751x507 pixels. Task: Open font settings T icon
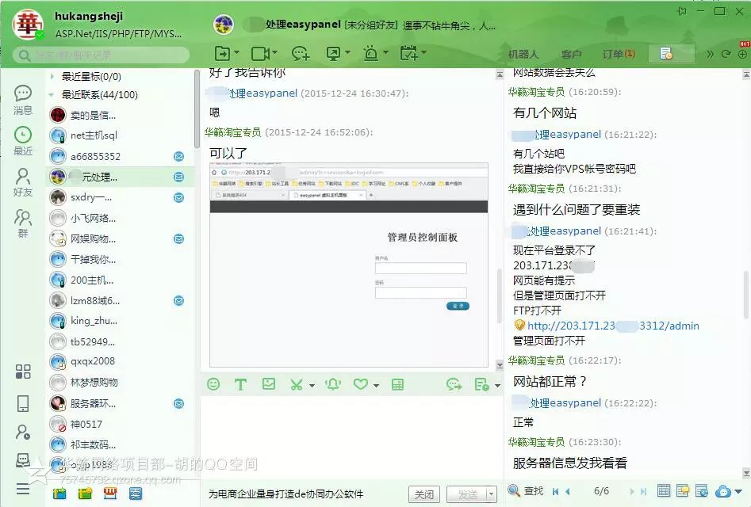coord(240,384)
